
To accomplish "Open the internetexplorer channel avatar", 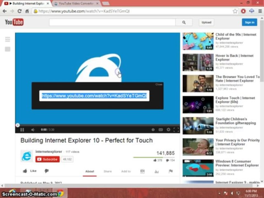I will point(27,156).
